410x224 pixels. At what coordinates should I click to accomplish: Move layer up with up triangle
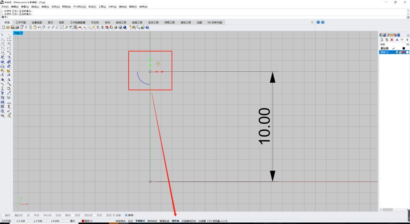[x=397, y=40]
